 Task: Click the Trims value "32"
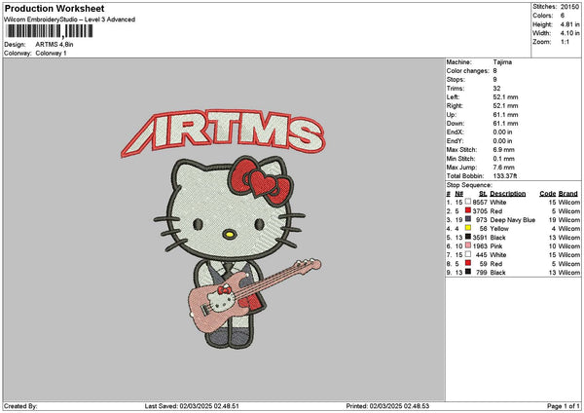(x=496, y=89)
